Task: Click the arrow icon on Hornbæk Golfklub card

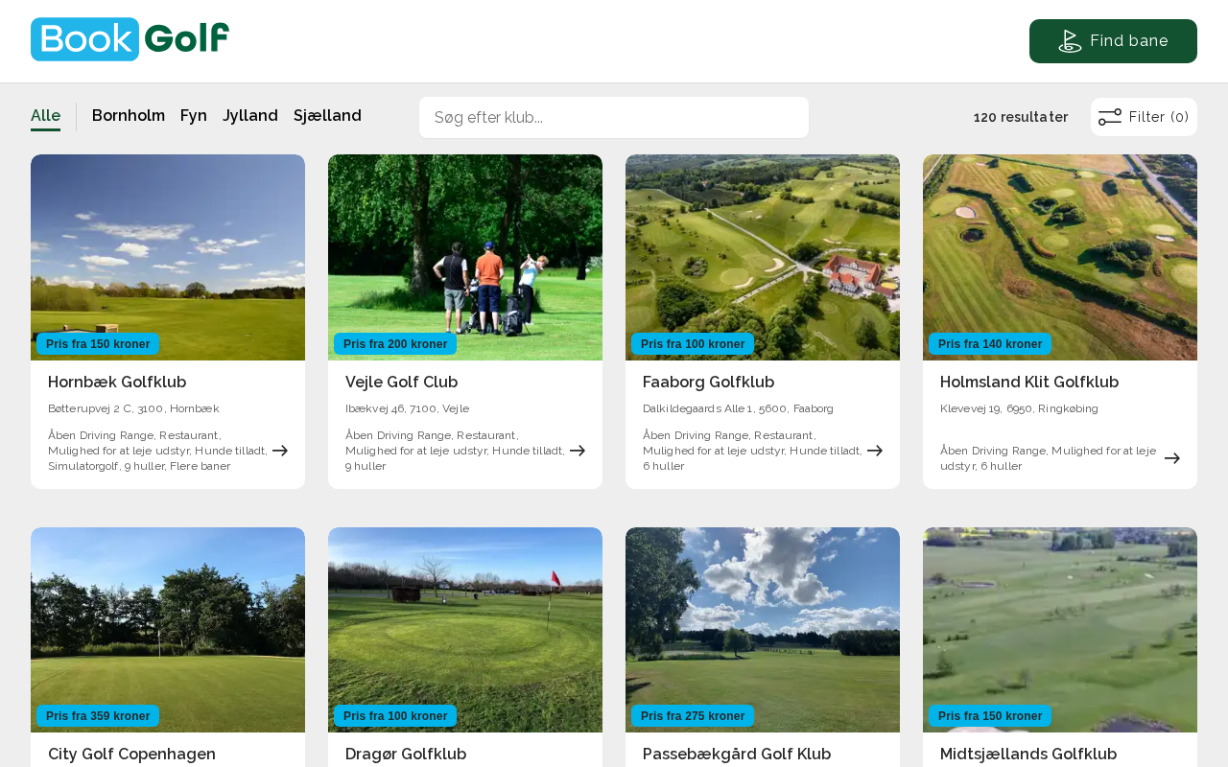Action: click(280, 451)
